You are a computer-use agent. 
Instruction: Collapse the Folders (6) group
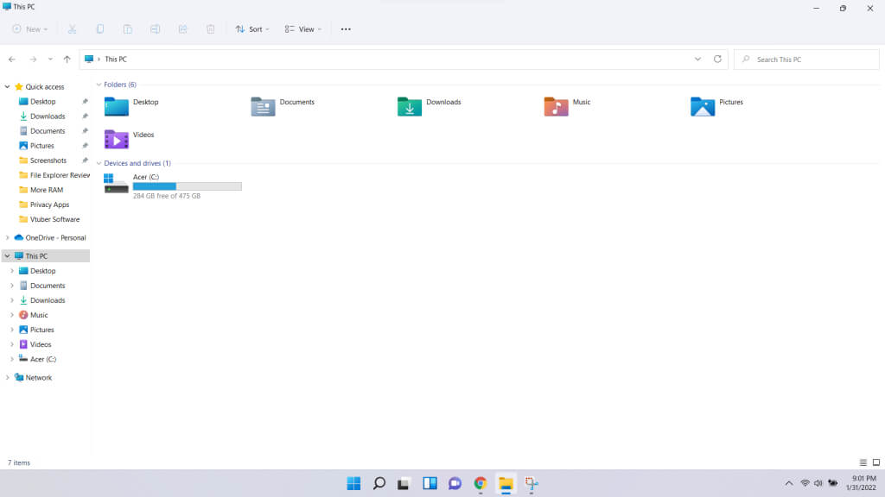tap(99, 85)
